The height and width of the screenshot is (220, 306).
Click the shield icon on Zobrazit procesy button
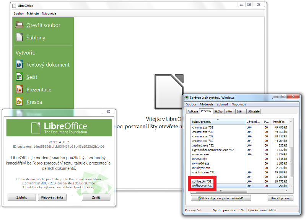coord(199,198)
